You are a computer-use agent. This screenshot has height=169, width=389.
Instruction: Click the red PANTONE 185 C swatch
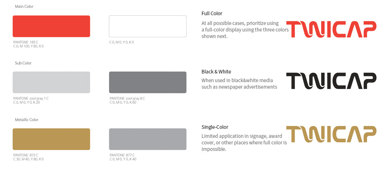[x=51, y=26]
